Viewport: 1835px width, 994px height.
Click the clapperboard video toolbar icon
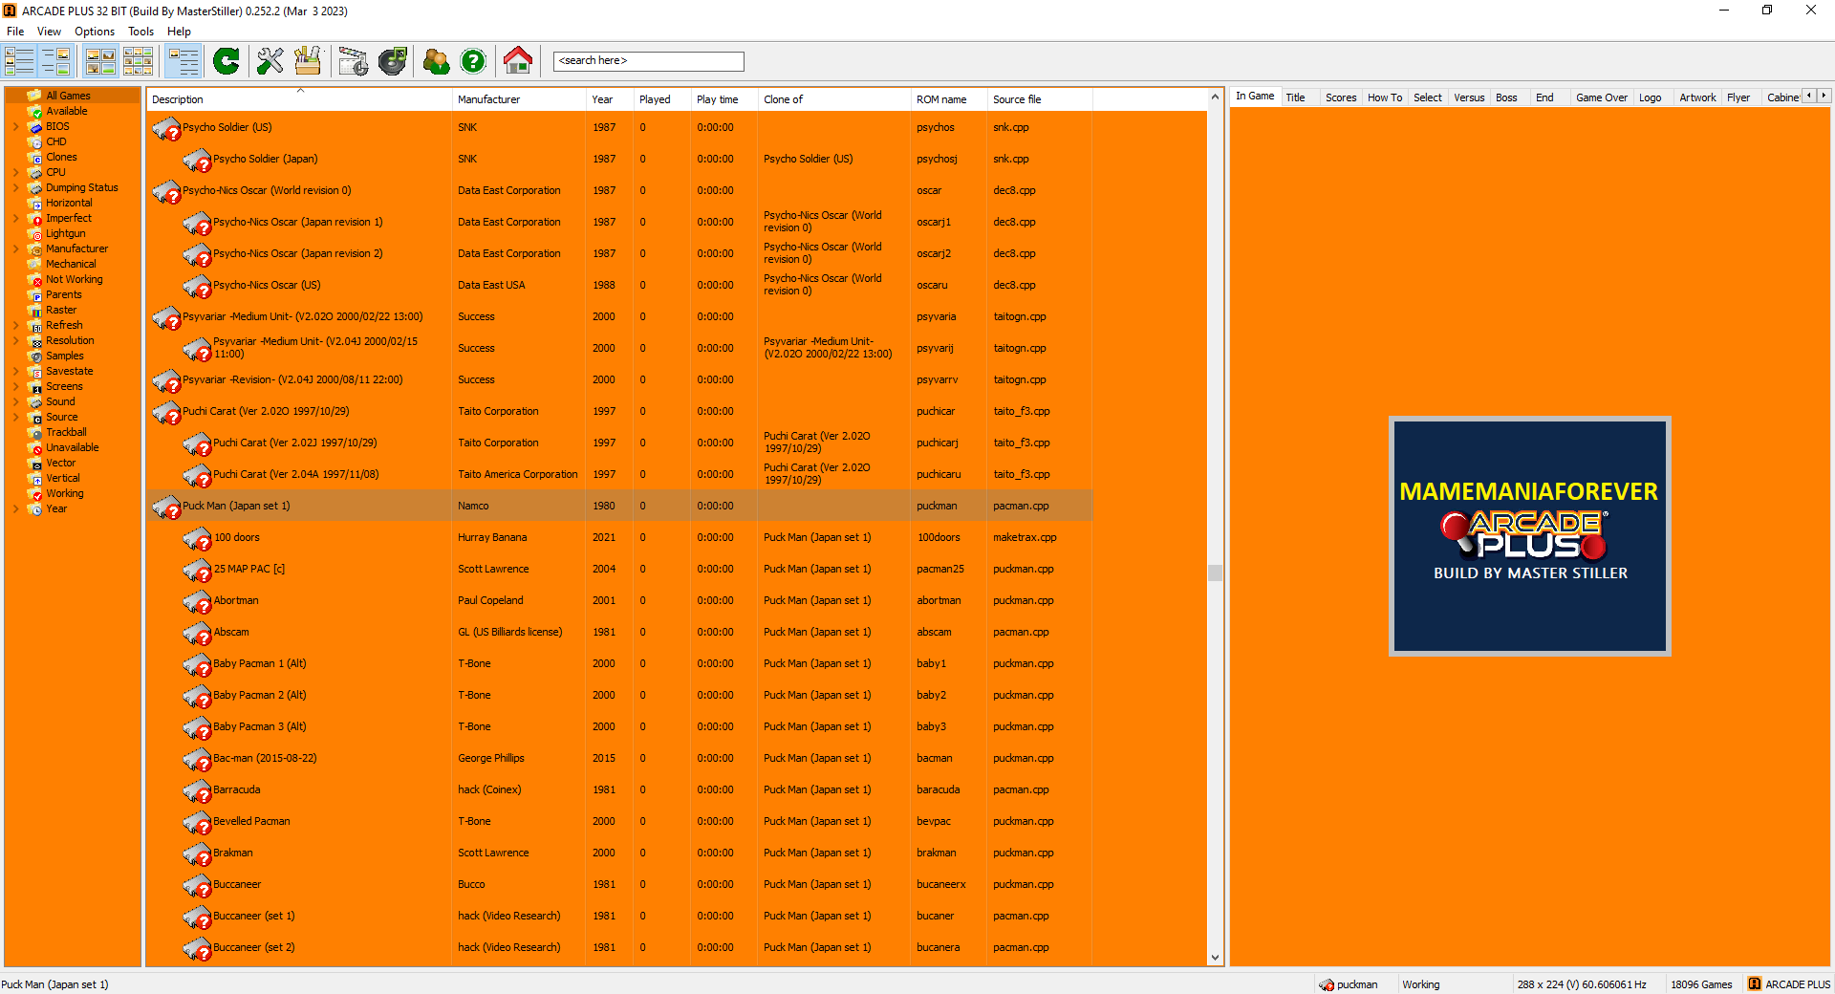pos(353,61)
